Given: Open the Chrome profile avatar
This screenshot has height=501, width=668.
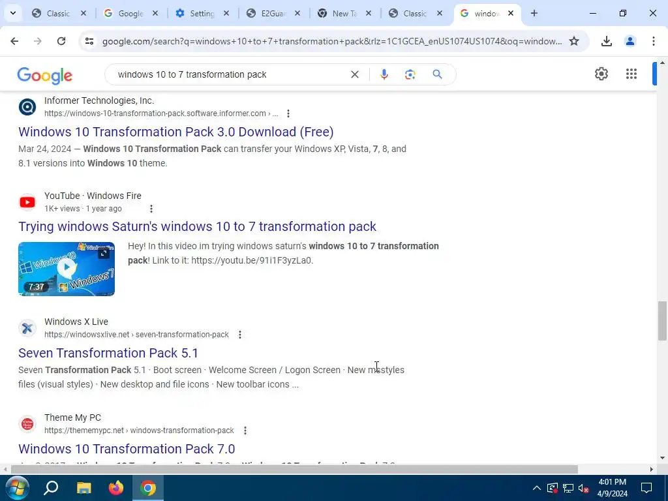Looking at the screenshot, I should pos(630,41).
